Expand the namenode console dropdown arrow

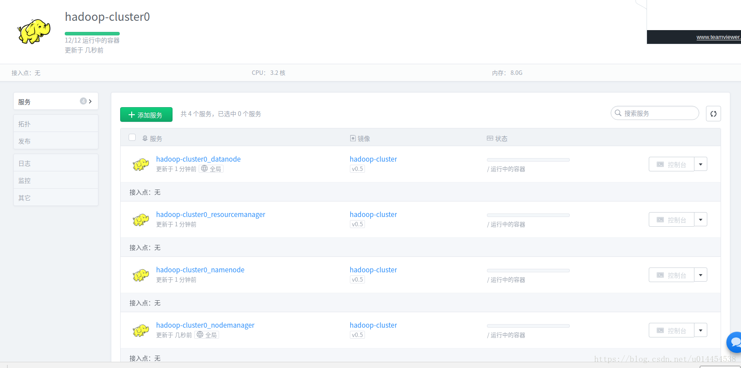point(701,275)
